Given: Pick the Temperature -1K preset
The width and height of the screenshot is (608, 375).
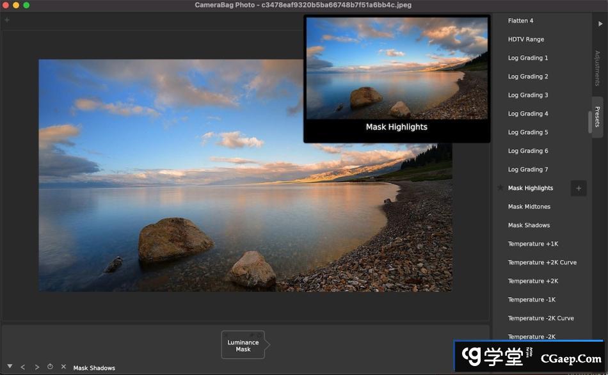Looking at the screenshot, I should point(532,299).
